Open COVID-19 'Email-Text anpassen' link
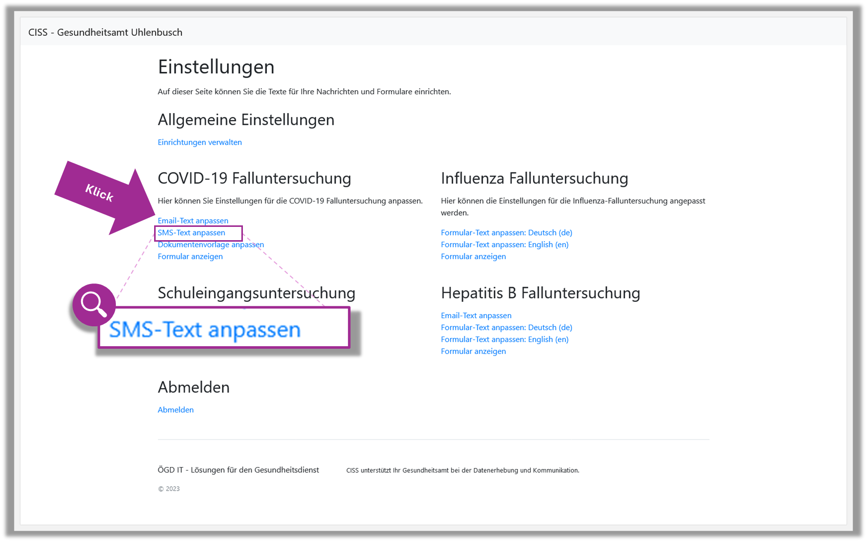This screenshot has height=542, width=867. click(193, 221)
